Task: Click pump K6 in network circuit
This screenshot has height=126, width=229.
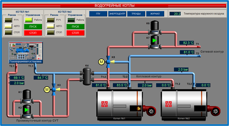Action: point(155,28)
